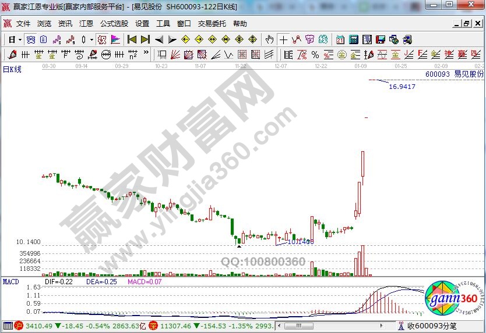This screenshot has width=486, height=333.
Task: Click the 日K线 chart label
Action: click(12, 69)
